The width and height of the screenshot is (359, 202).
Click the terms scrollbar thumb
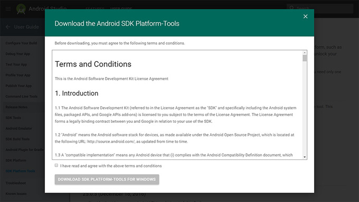pos(305,58)
